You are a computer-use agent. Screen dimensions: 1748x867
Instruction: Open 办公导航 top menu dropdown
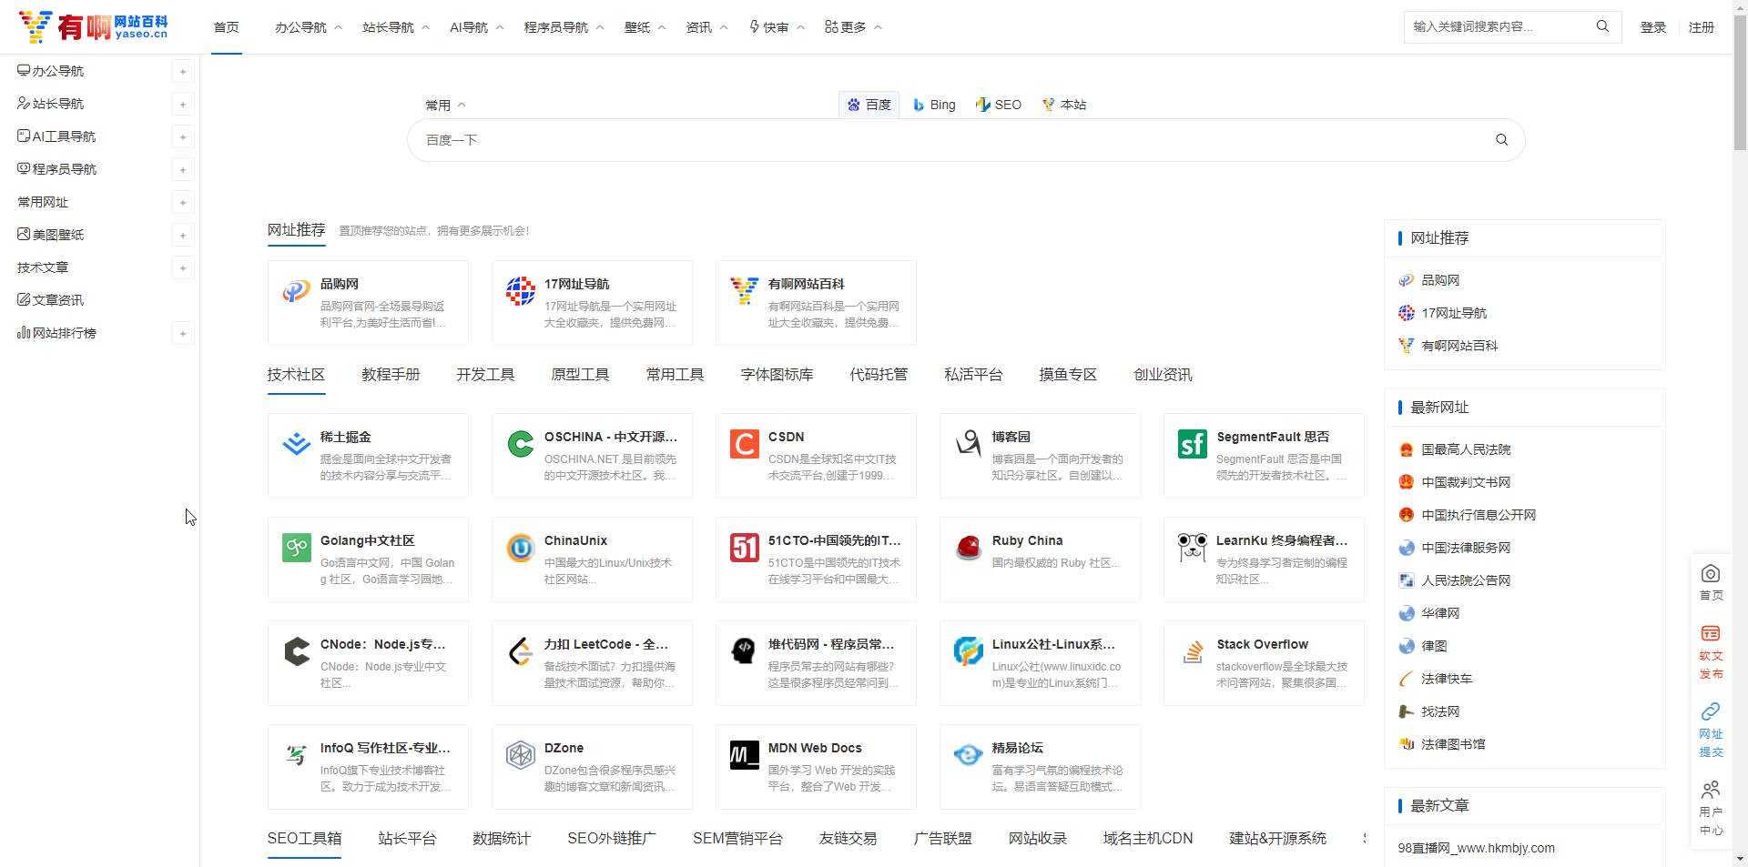pos(309,27)
